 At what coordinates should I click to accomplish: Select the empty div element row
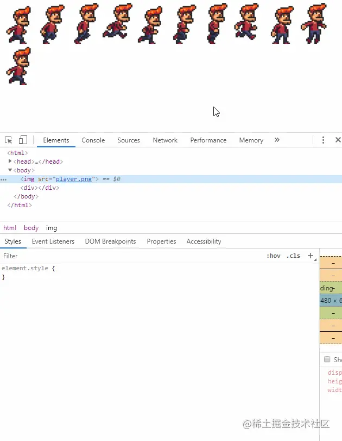point(171,188)
